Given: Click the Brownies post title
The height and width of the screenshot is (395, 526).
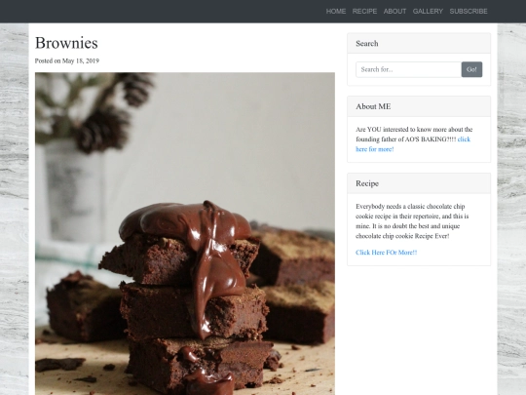Looking at the screenshot, I should tap(66, 43).
